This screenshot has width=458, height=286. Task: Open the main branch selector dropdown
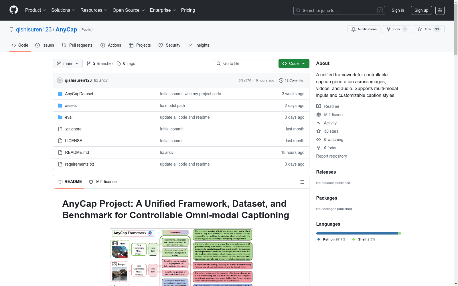click(x=68, y=63)
